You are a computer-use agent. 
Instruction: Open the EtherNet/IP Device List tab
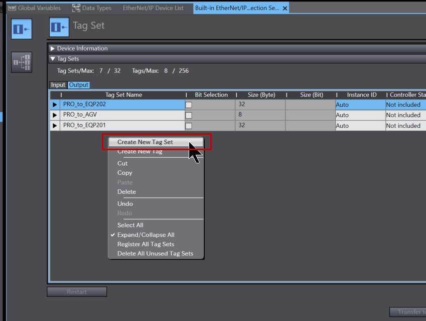tap(153, 8)
